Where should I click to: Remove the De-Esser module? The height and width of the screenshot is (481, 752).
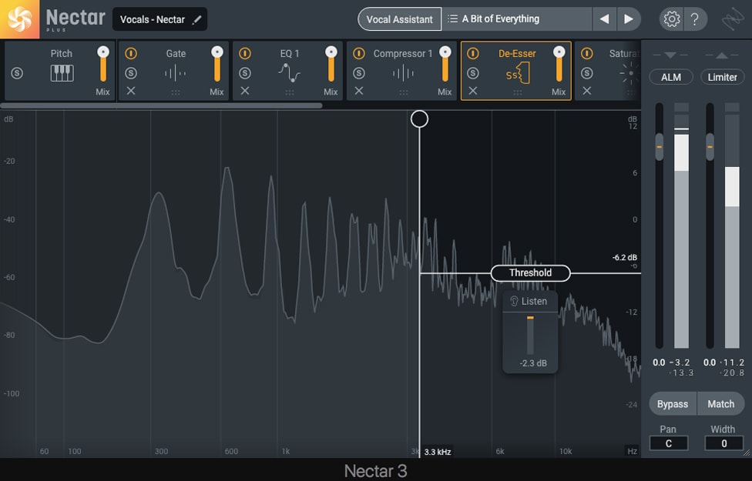[x=473, y=91]
